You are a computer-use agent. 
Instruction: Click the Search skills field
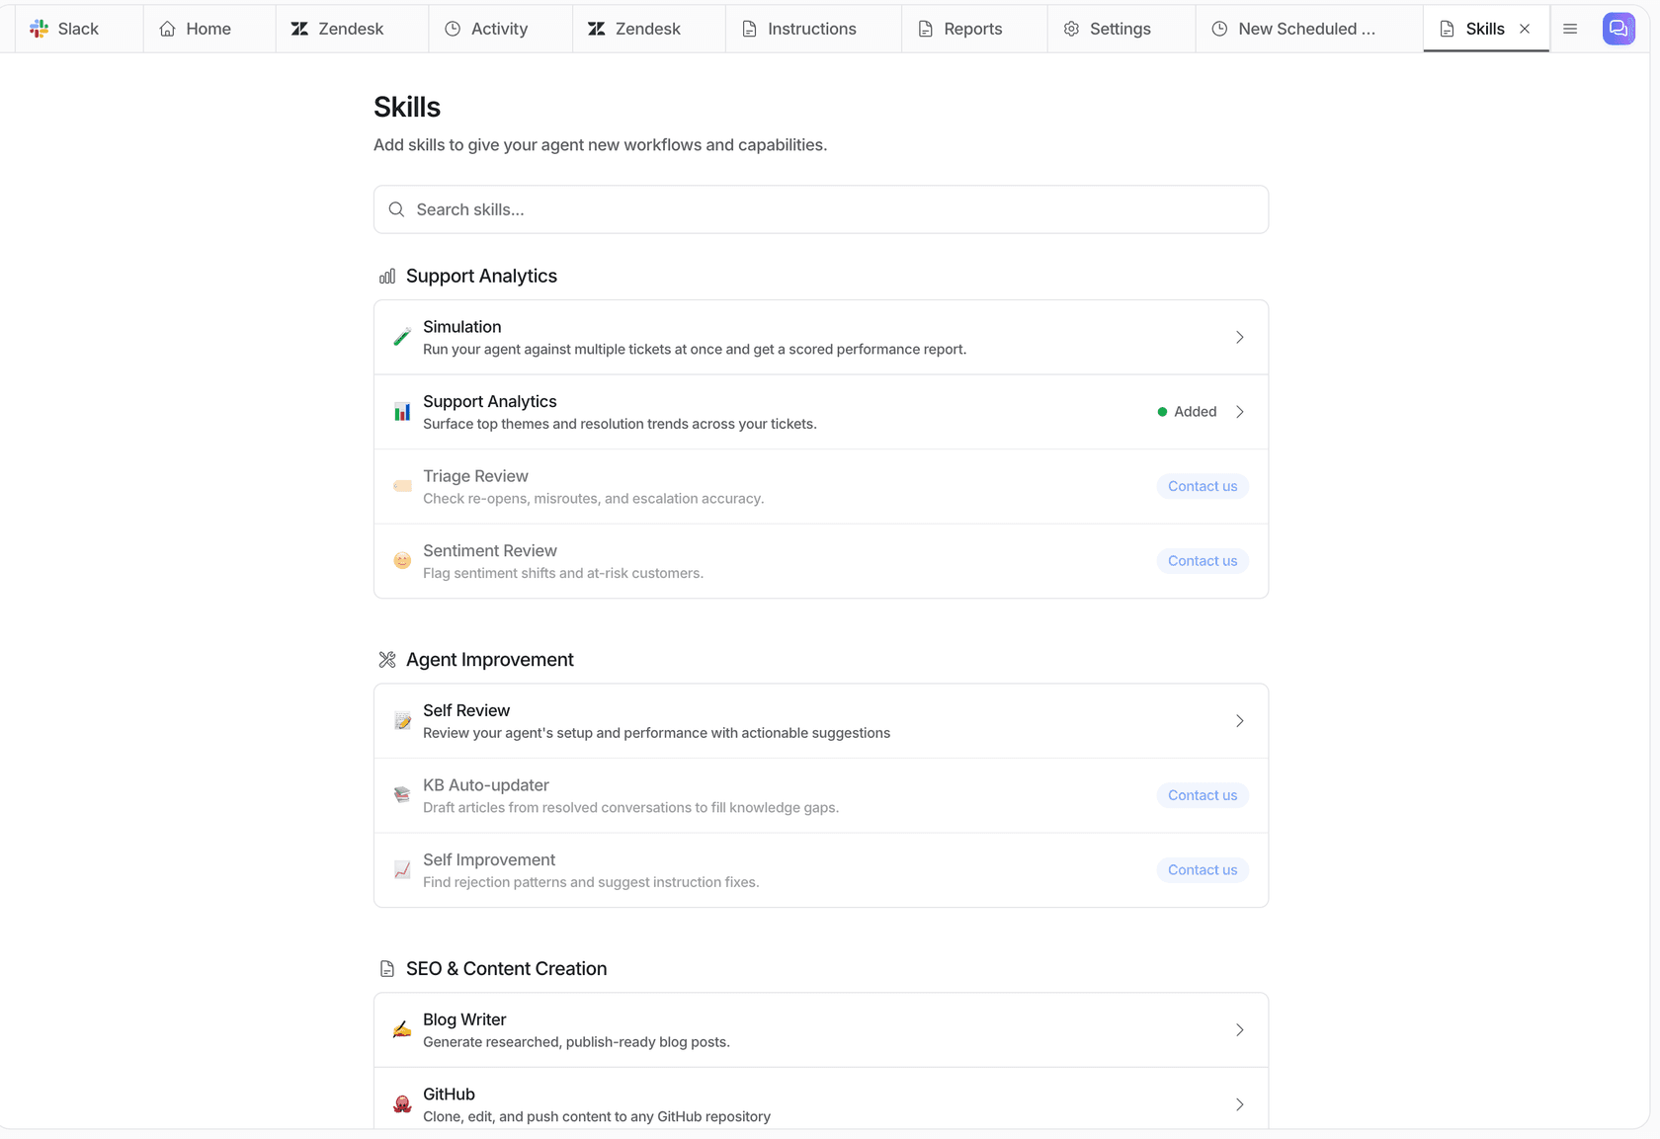[x=821, y=209]
